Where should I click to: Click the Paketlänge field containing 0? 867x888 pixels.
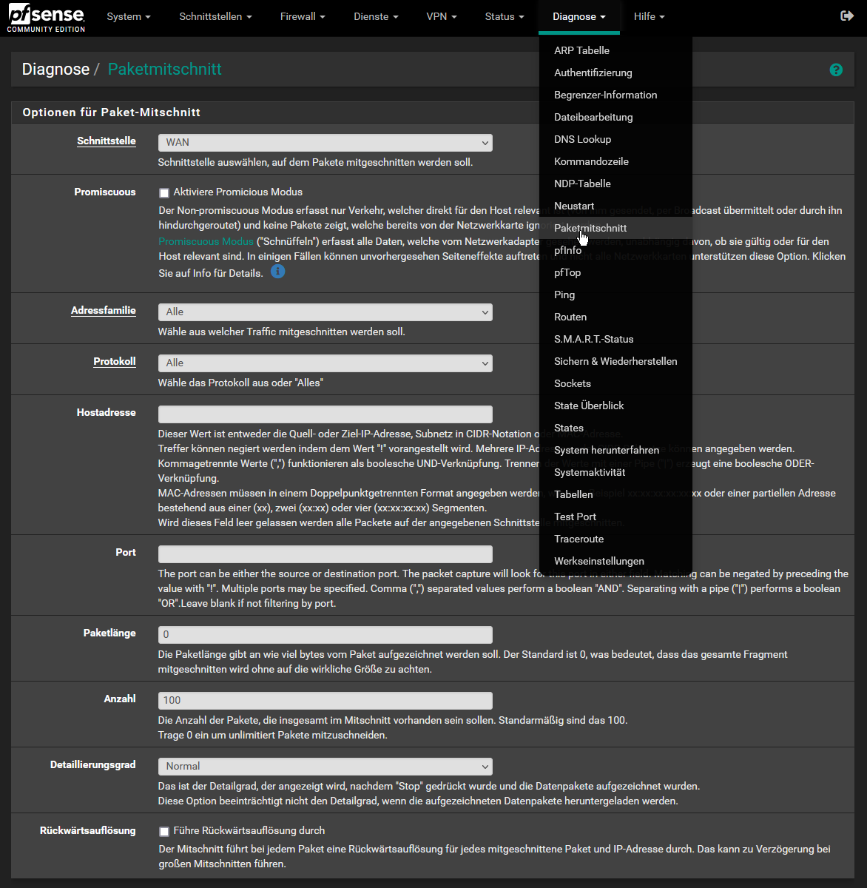coord(325,635)
